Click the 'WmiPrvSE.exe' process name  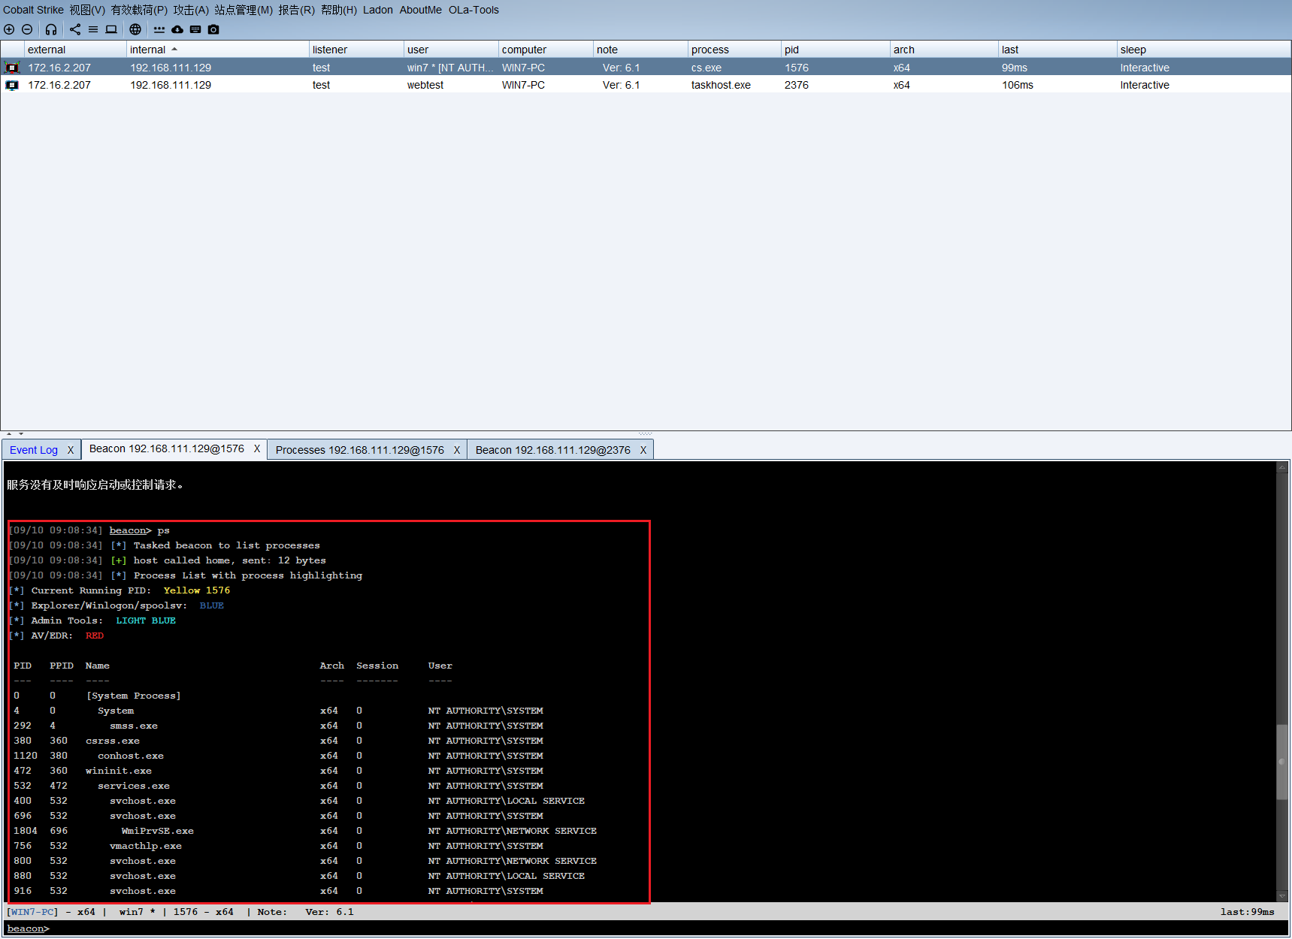(158, 831)
